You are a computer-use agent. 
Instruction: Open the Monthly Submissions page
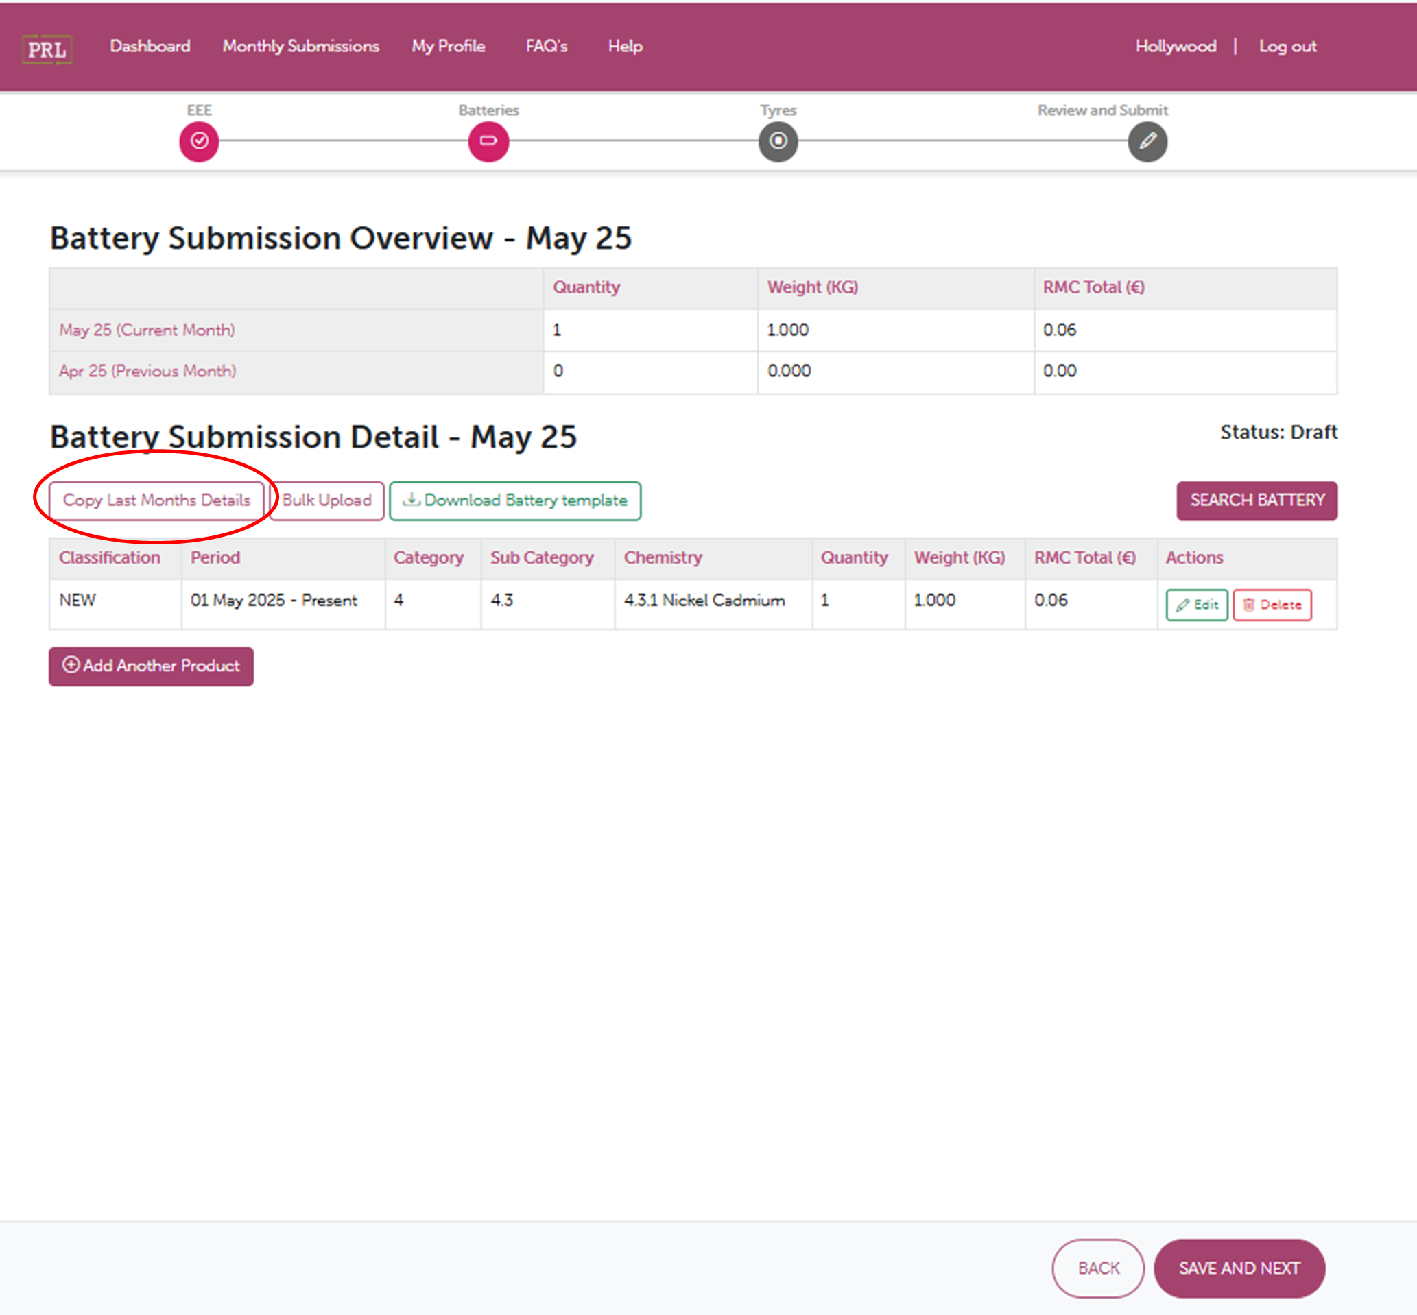point(300,45)
